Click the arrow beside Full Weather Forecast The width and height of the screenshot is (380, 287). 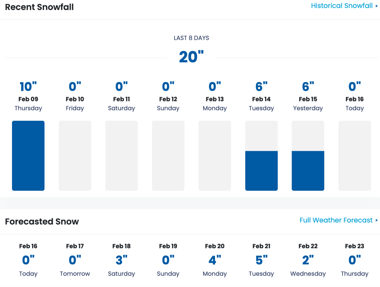click(377, 220)
